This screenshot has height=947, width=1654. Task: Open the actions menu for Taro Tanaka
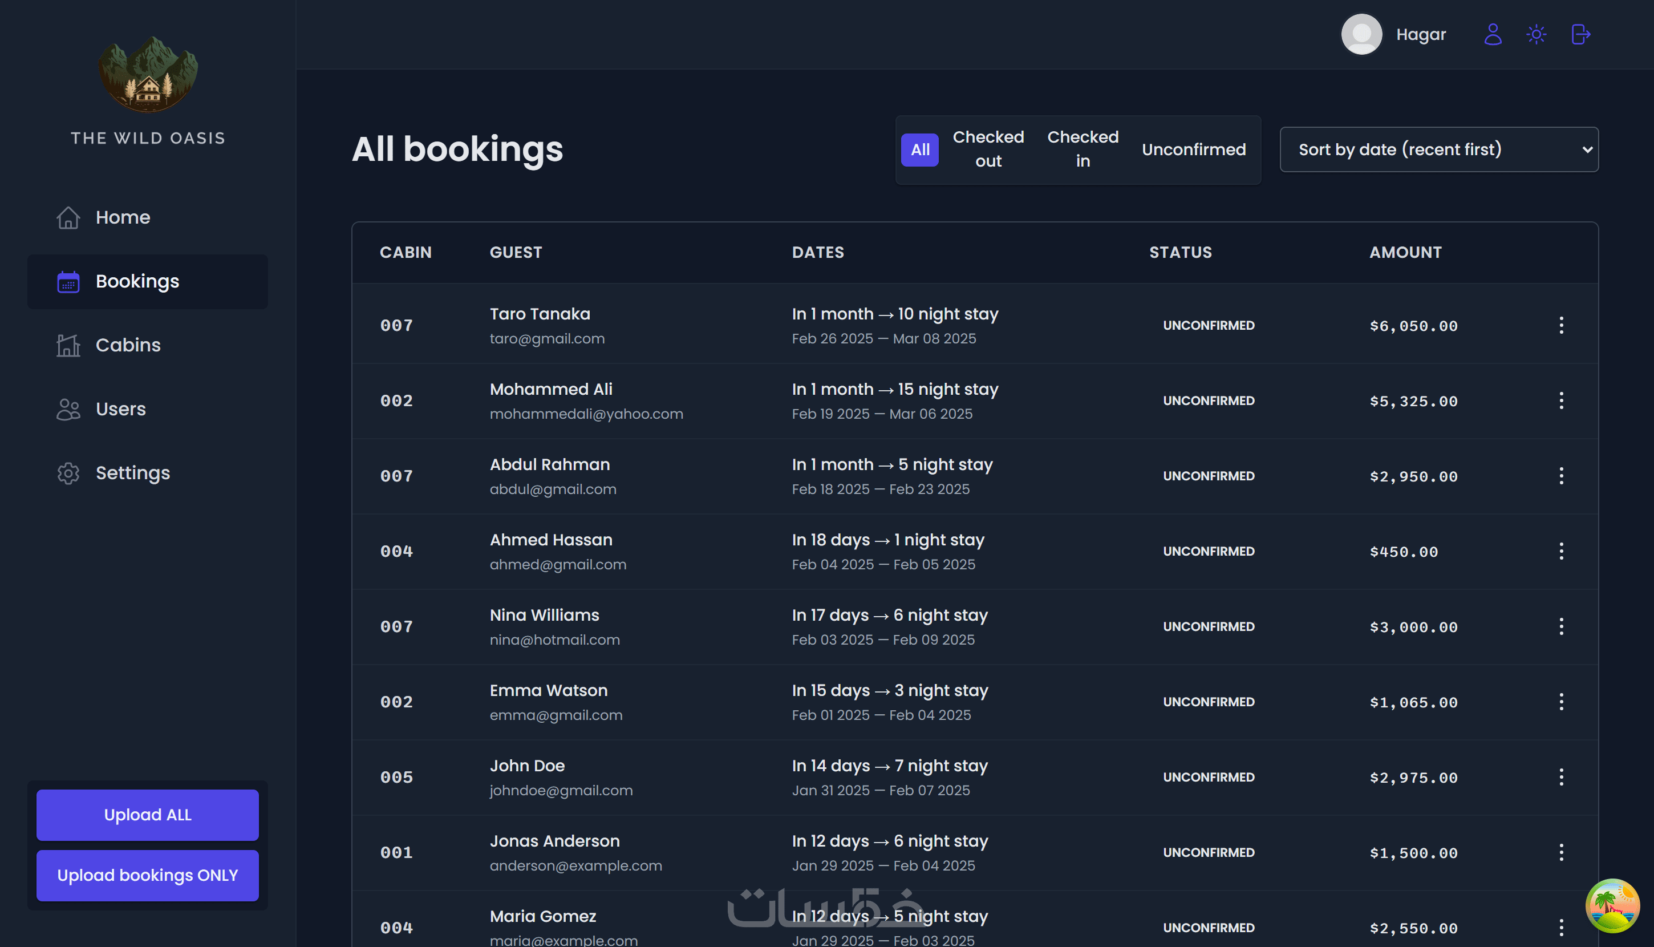pyautogui.click(x=1561, y=325)
